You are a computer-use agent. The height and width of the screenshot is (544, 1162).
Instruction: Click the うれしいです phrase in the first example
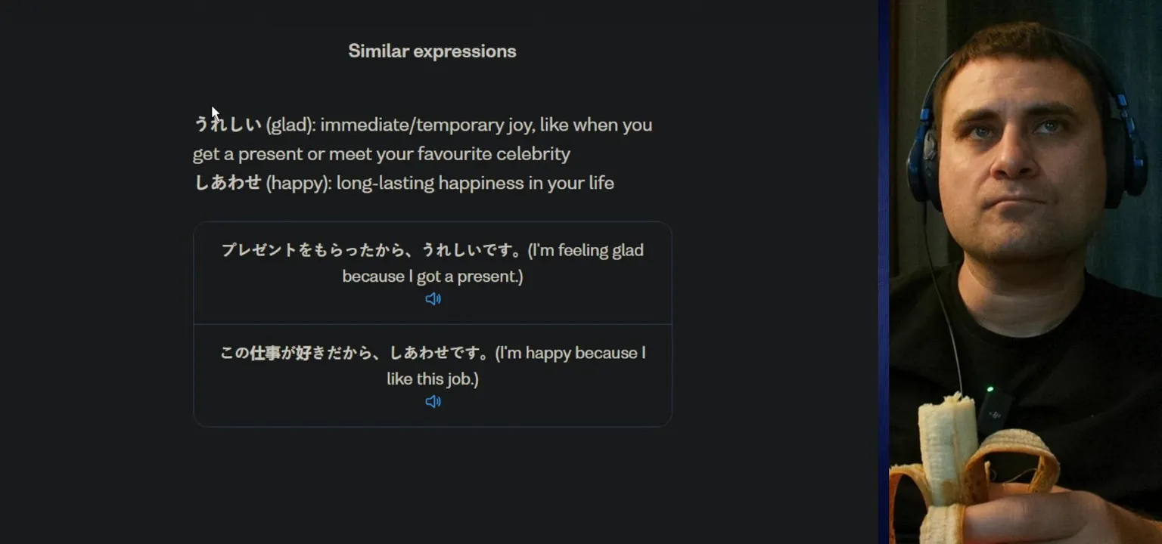(471, 250)
